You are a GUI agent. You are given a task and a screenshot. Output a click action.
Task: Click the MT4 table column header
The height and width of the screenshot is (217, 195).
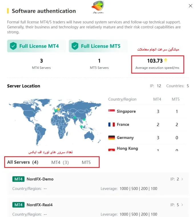tap(157, 99)
